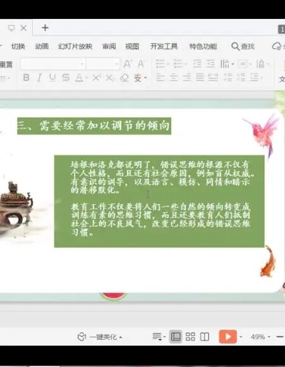Open the 幻灯片放映 tab

pyautogui.click(x=75, y=46)
